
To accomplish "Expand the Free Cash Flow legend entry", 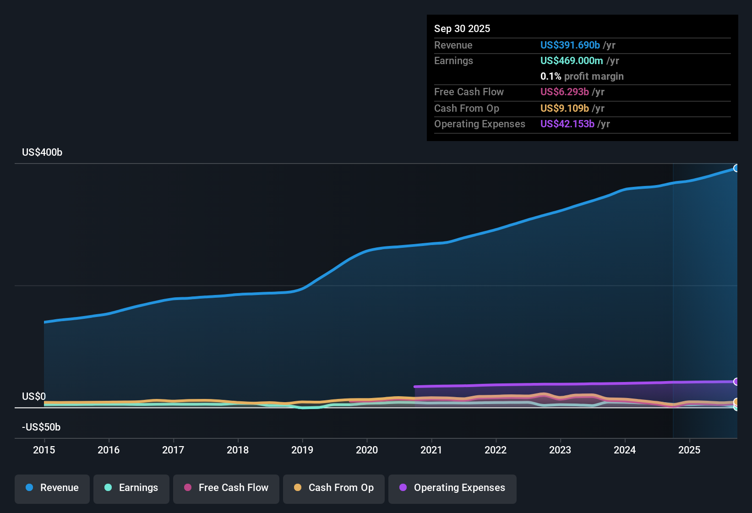I will [226, 488].
